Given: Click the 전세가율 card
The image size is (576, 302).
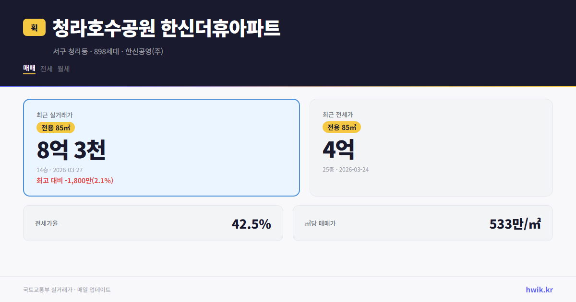Looking at the screenshot, I should (x=154, y=223).
